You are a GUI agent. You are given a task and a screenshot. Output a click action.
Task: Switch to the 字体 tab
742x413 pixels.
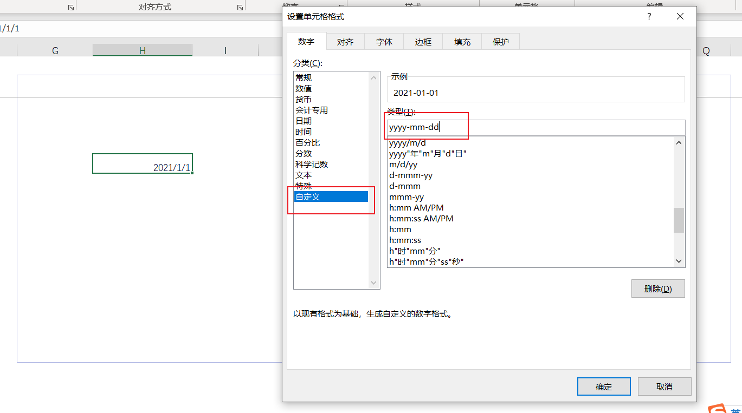tap(384, 42)
